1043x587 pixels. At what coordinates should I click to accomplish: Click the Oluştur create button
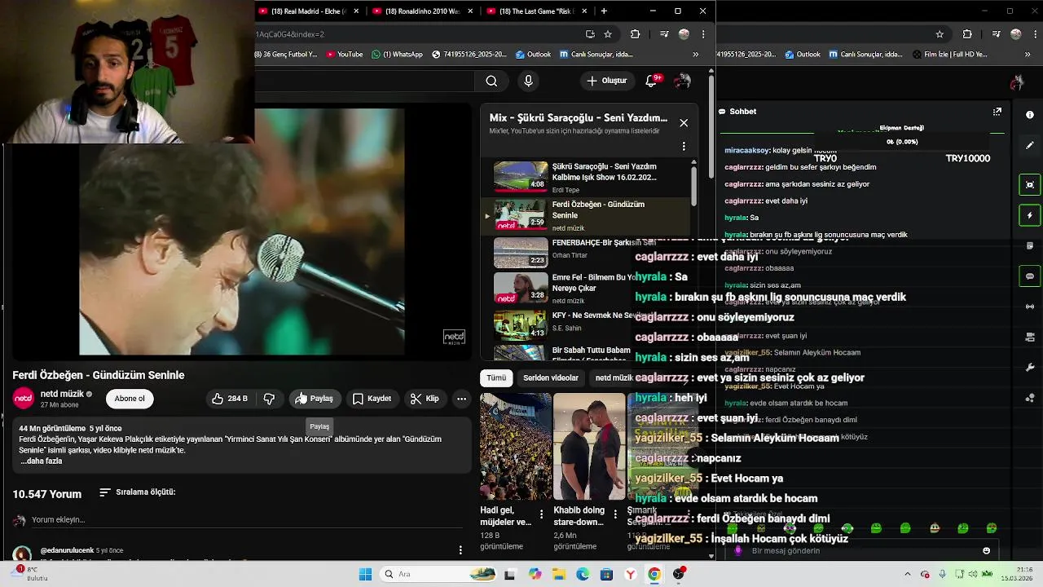click(607, 81)
